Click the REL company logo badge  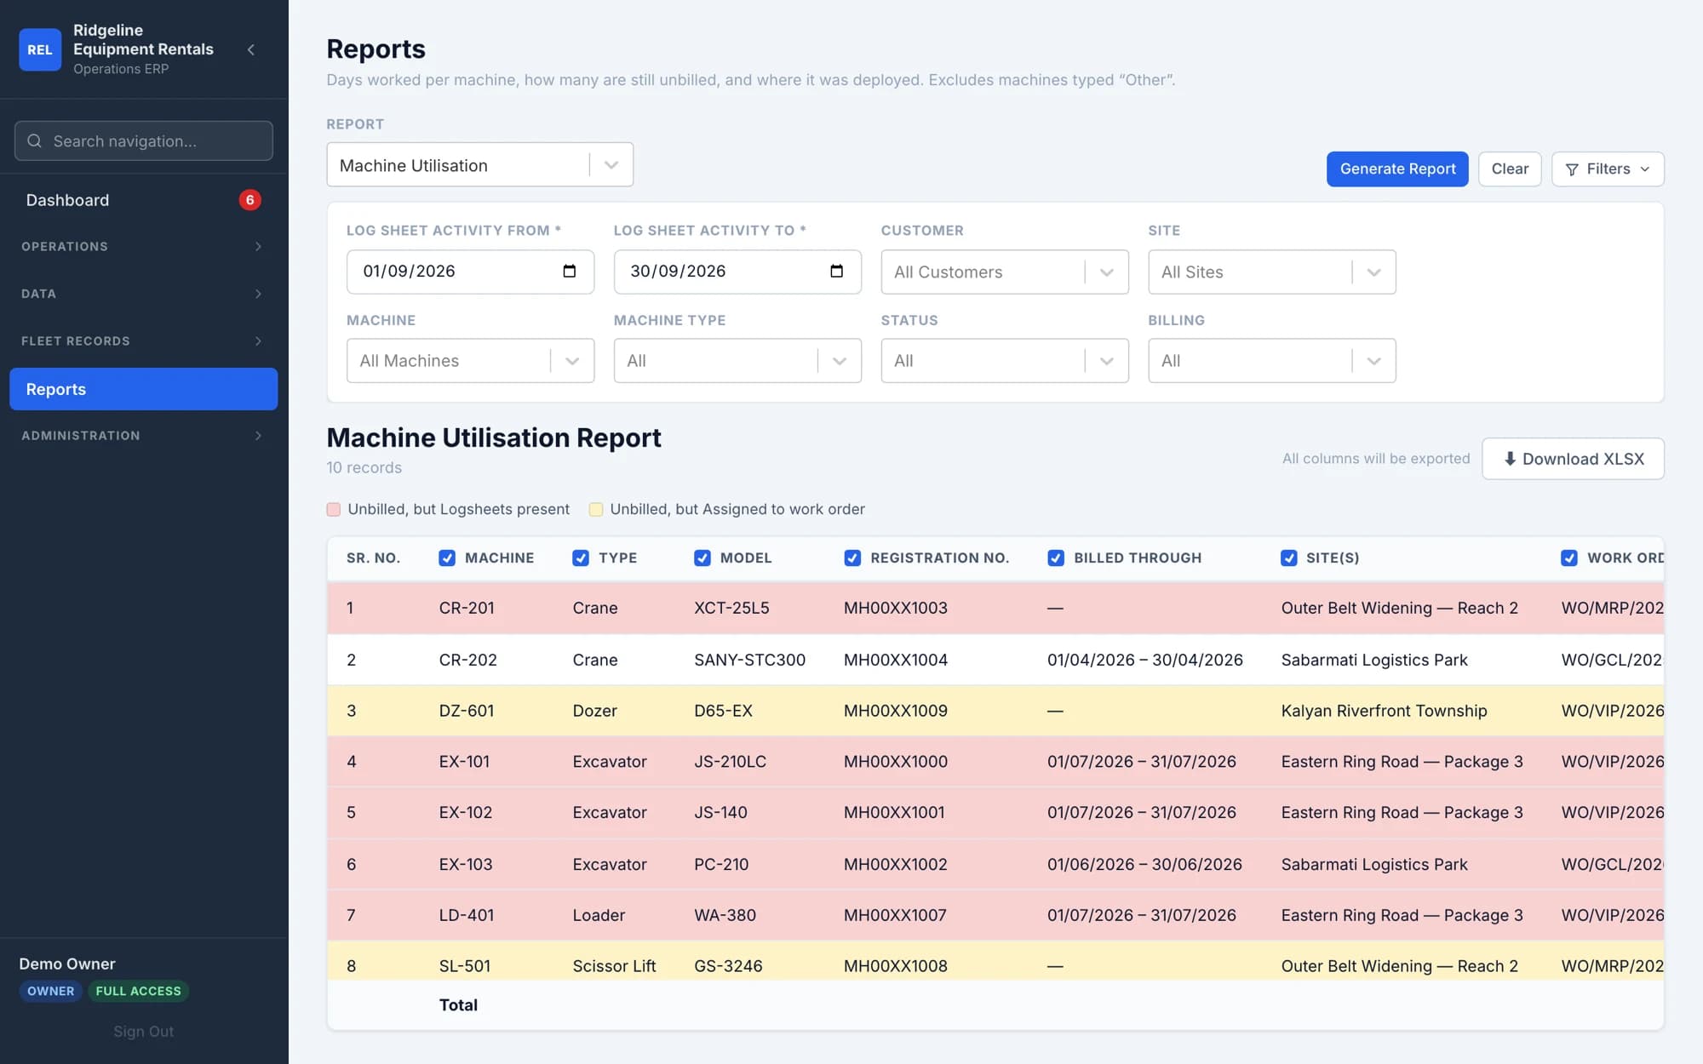40,49
